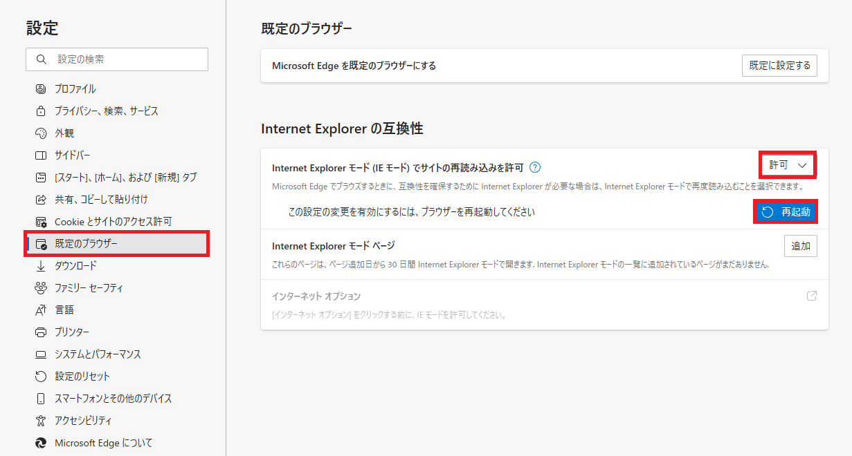Click the help question mark icon
852x456 pixels.
point(535,167)
